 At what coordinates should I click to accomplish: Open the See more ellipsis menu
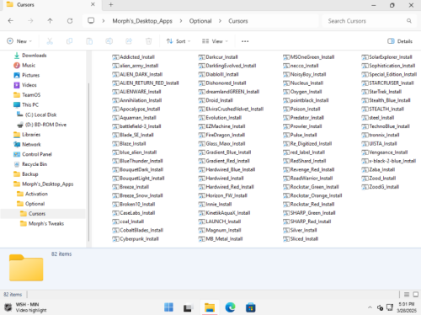[x=245, y=41]
